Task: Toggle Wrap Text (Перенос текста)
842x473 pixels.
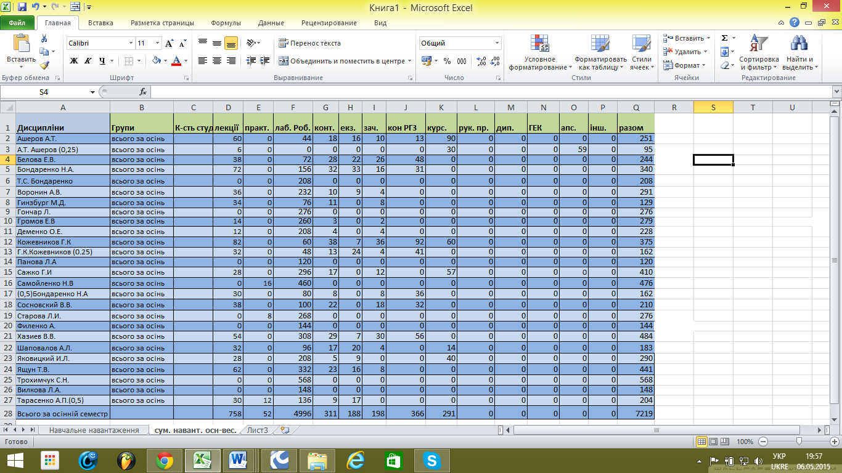Action: [309, 43]
